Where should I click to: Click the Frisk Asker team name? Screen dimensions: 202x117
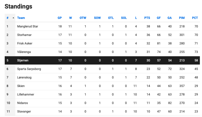click(25, 43)
